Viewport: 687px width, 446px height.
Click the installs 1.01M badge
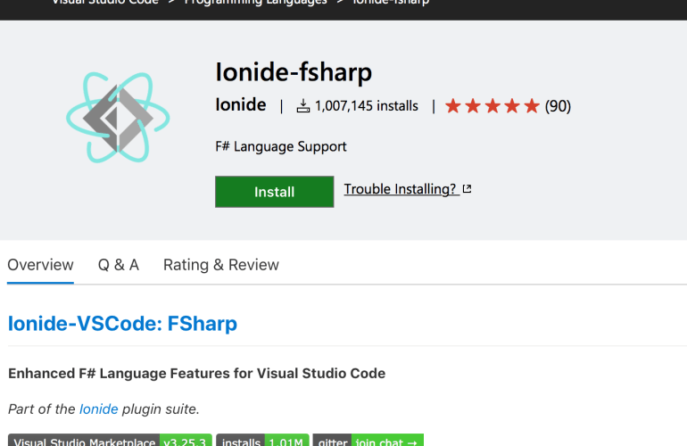pyautogui.click(x=262, y=441)
